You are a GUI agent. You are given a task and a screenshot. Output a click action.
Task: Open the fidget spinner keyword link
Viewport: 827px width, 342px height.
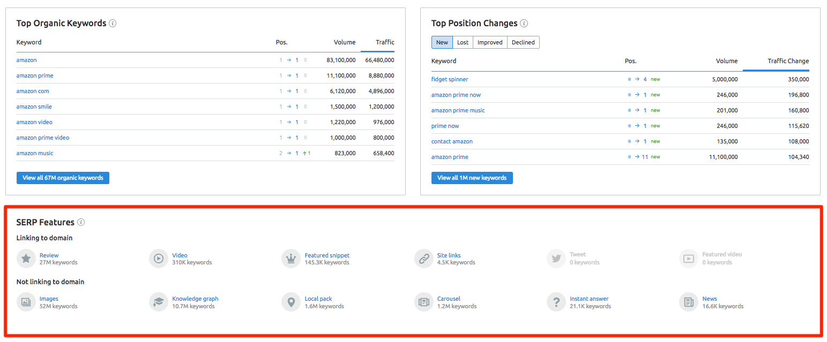click(450, 79)
